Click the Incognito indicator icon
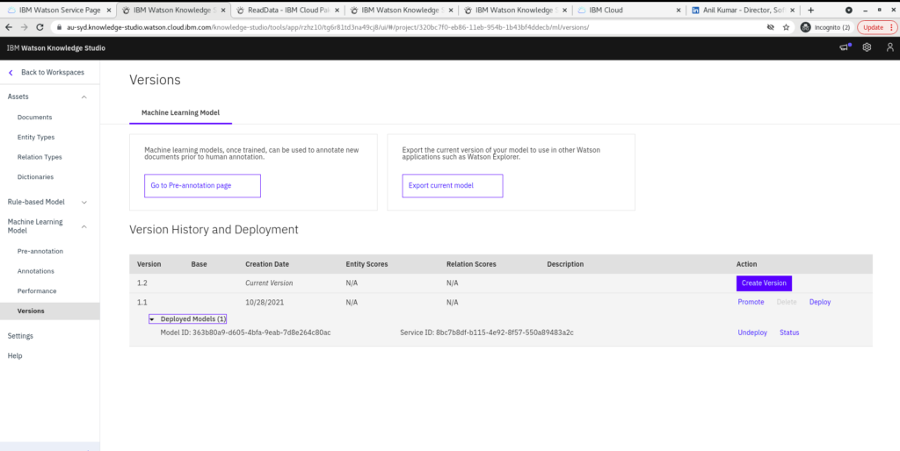 (805, 27)
